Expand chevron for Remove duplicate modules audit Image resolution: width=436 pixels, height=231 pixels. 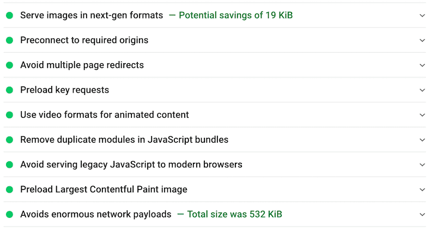pos(422,140)
